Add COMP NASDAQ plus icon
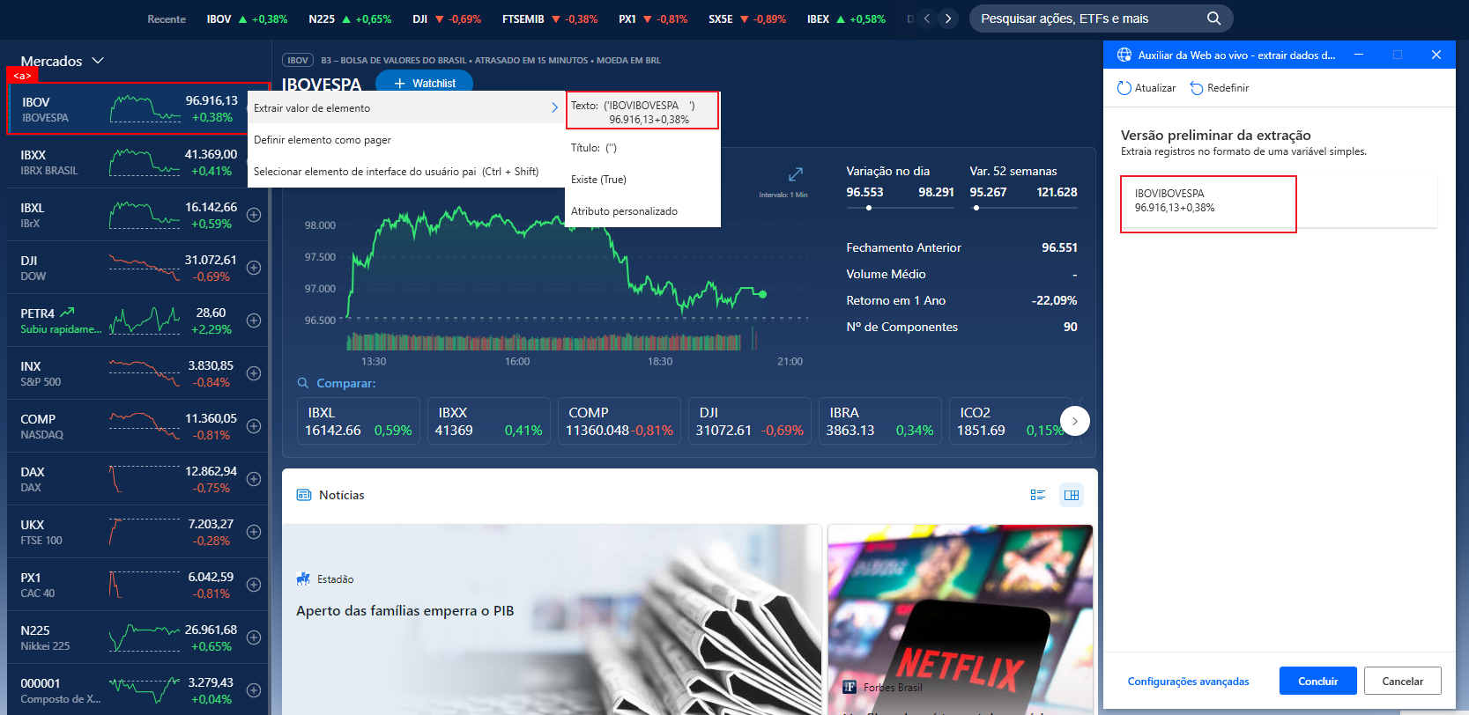Image resolution: width=1469 pixels, height=715 pixels. (x=254, y=426)
